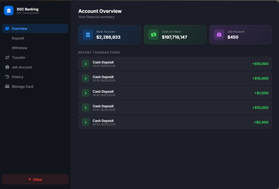Open the Manage Card page
279x189 pixels.
pos(35,86)
